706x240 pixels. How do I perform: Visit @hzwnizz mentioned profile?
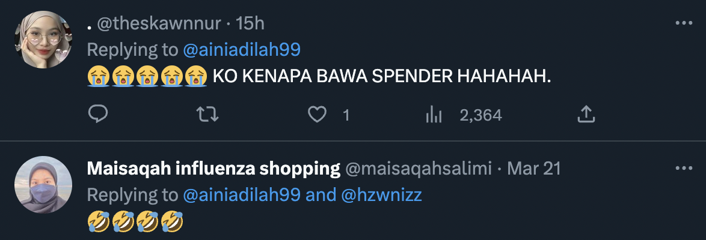click(x=382, y=195)
